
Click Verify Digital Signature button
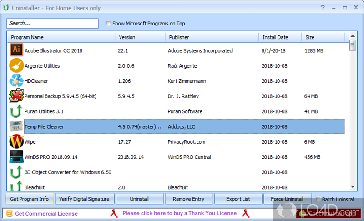pyautogui.click(x=84, y=199)
